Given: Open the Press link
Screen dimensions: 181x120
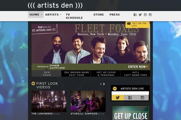Looking at the screenshot, I should coord(115,15).
